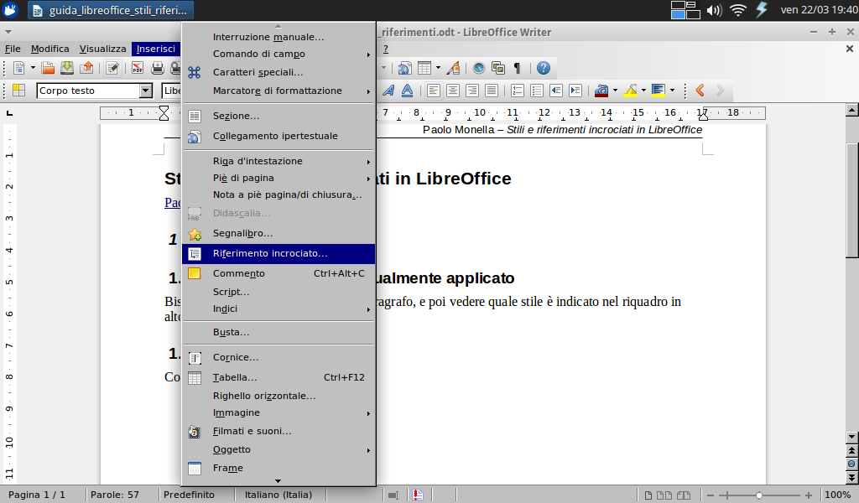Image resolution: width=859 pixels, height=503 pixels.
Task: Open the File menu
Action: (13, 49)
